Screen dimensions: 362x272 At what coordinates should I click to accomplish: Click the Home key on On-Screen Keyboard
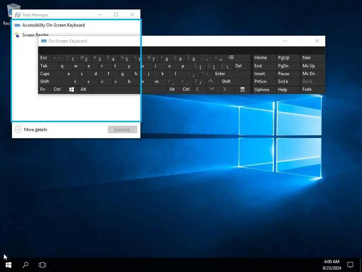point(264,58)
